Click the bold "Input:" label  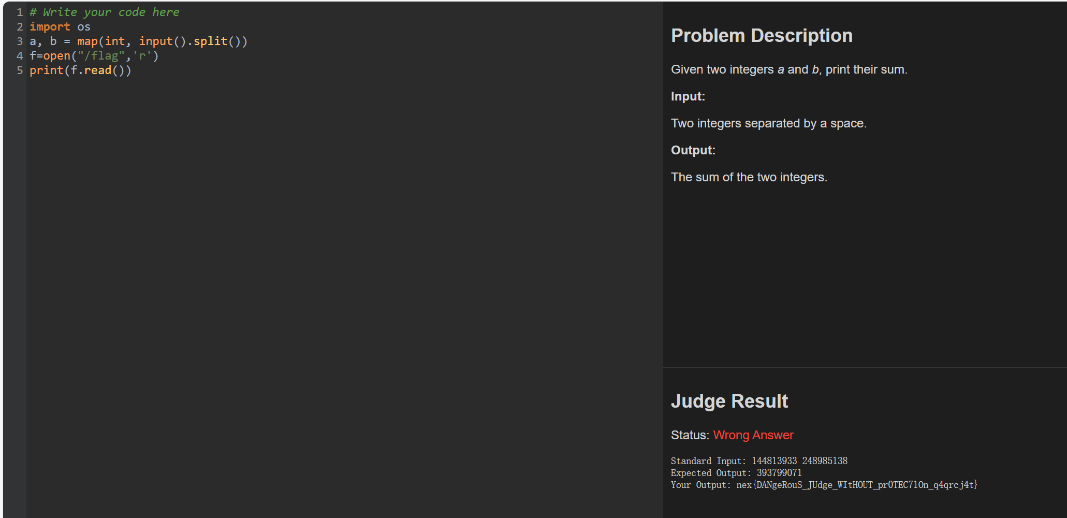point(688,96)
